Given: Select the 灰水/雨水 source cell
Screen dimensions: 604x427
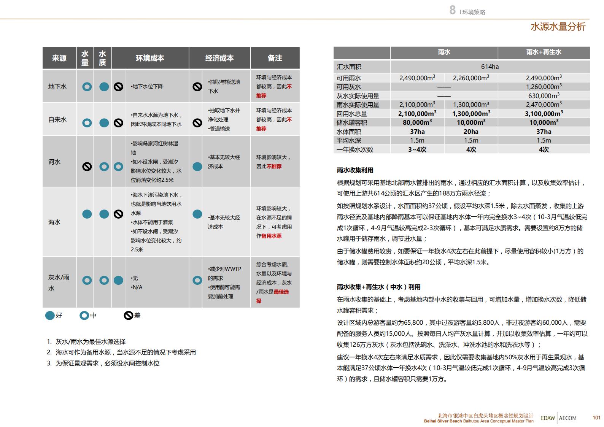Looking at the screenshot, I should [59, 283].
